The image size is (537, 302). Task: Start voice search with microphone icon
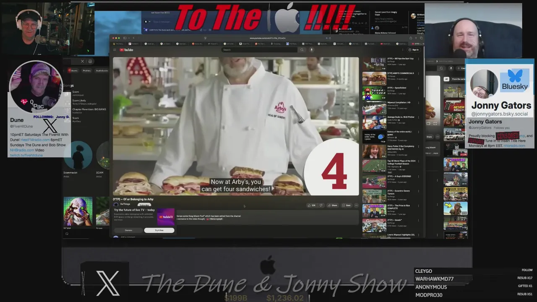311,50
